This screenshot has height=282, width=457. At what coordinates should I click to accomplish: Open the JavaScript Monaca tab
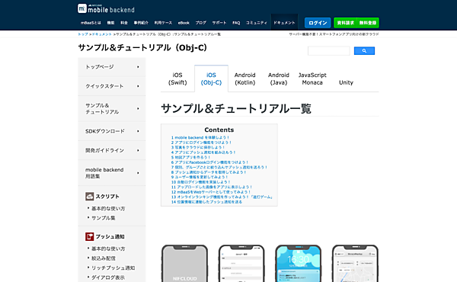pyautogui.click(x=312, y=79)
